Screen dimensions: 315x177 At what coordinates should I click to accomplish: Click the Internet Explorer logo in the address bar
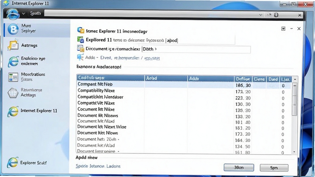click(x=13, y=14)
